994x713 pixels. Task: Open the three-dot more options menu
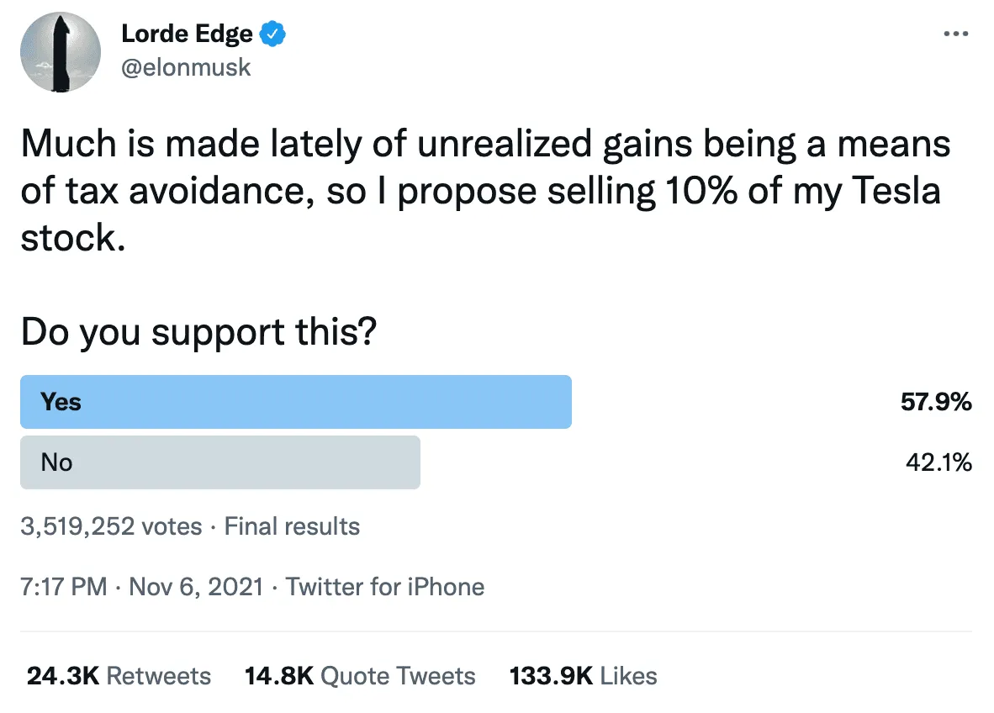[x=956, y=34]
